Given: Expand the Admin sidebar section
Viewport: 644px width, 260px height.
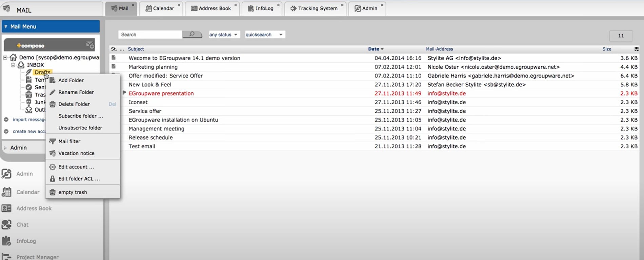Looking at the screenshot, I should (x=5, y=148).
